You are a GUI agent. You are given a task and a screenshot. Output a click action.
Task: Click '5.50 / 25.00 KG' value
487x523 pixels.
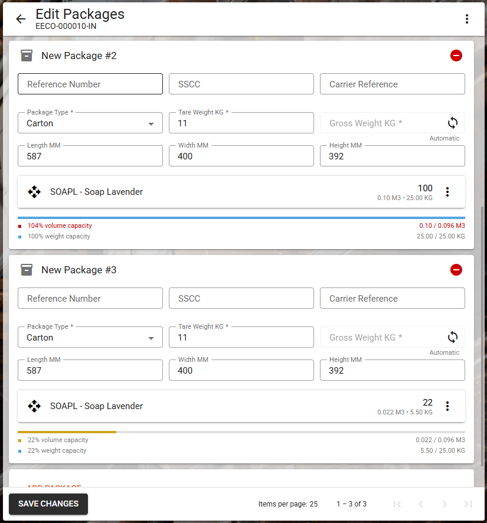tap(443, 450)
